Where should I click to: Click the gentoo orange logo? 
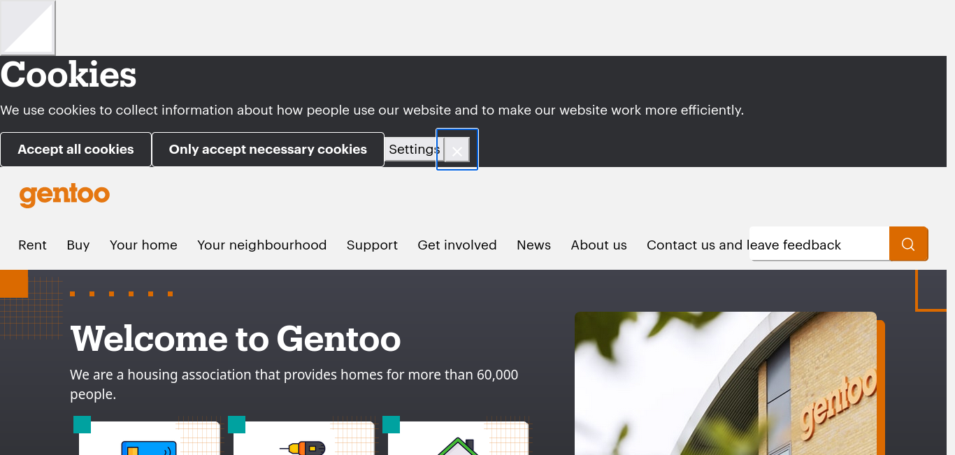[64, 195]
